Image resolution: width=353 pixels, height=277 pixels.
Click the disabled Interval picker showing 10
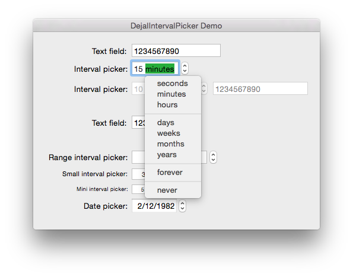138,88
